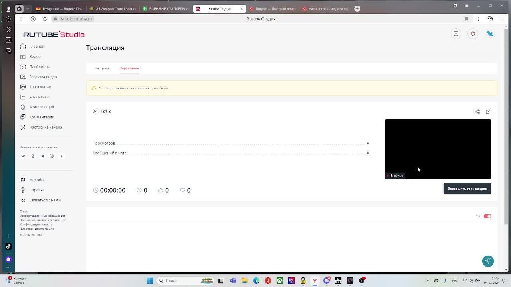The height and width of the screenshot is (287, 511).
Task: Click the share stream icon
Action: click(477, 112)
